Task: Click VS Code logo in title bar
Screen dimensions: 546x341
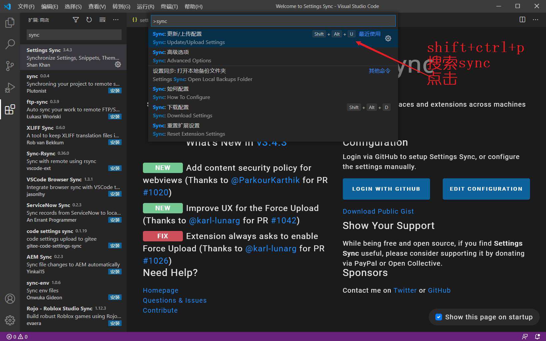Action: pyautogui.click(x=7, y=6)
